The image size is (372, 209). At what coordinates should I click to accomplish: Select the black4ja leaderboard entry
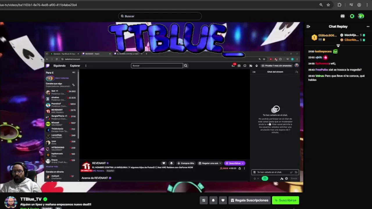click(x=353, y=35)
